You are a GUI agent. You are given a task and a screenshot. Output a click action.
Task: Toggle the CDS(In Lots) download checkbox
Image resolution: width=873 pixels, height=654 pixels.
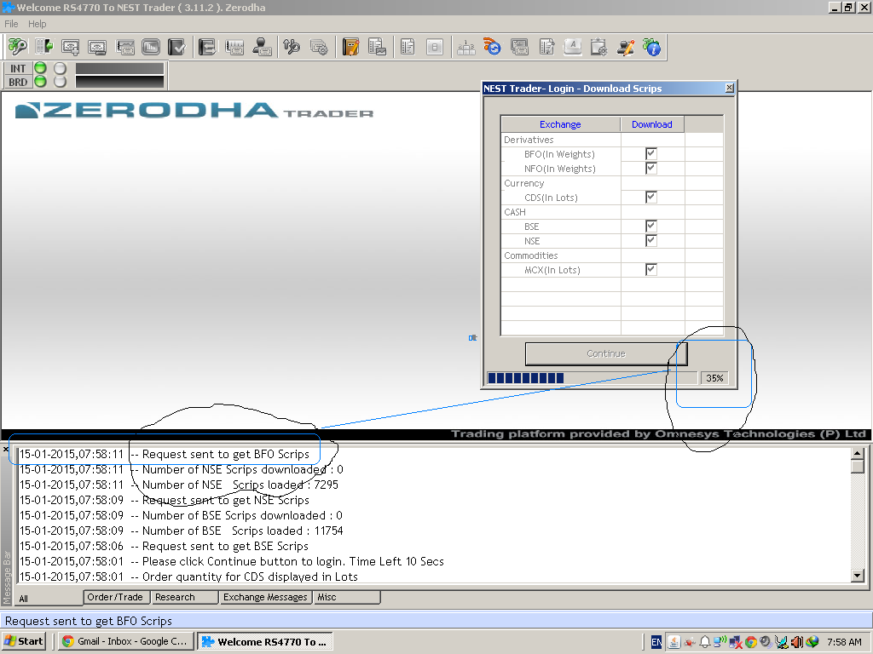[650, 197]
